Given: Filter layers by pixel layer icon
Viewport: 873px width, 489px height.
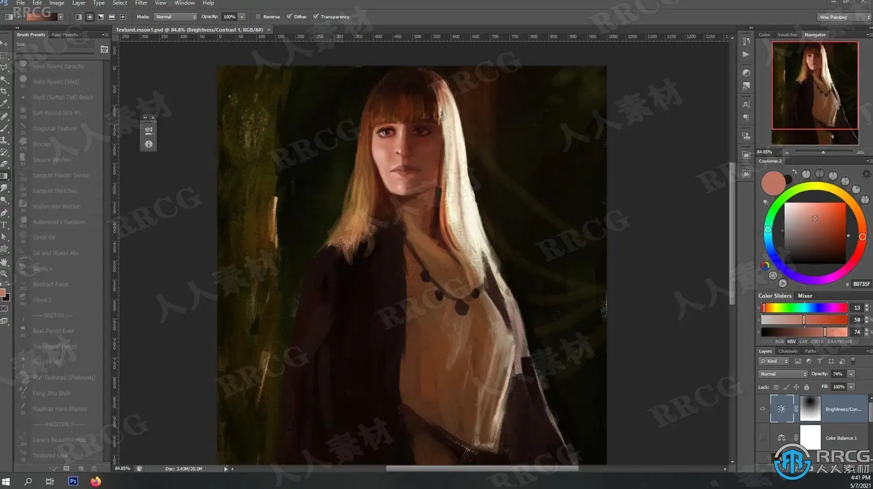Looking at the screenshot, I should (x=798, y=361).
